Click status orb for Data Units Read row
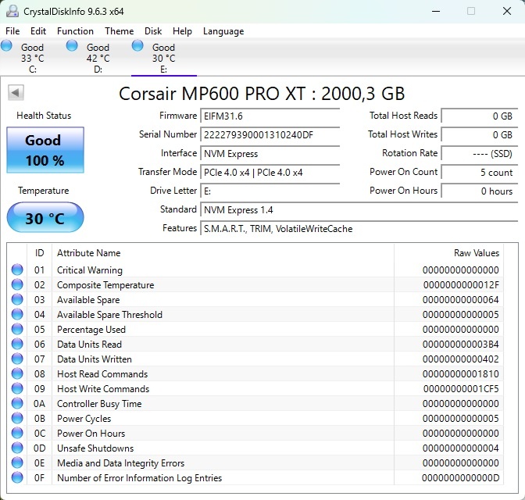The width and height of the screenshot is (525, 500). point(17,344)
